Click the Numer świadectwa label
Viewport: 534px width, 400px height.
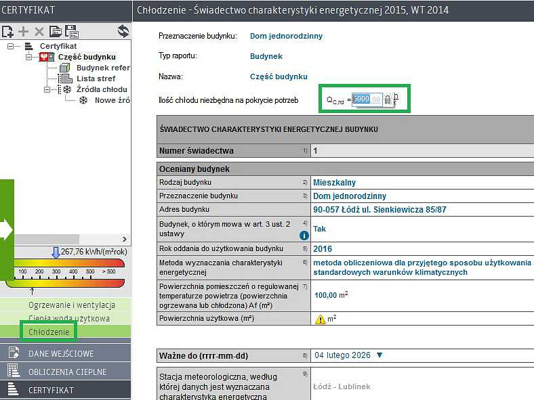[x=197, y=151]
